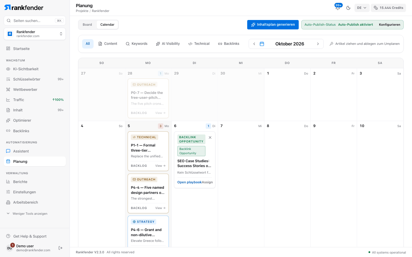
Task: Click View on P4-4 Five named card
Action: pyautogui.click(x=160, y=208)
